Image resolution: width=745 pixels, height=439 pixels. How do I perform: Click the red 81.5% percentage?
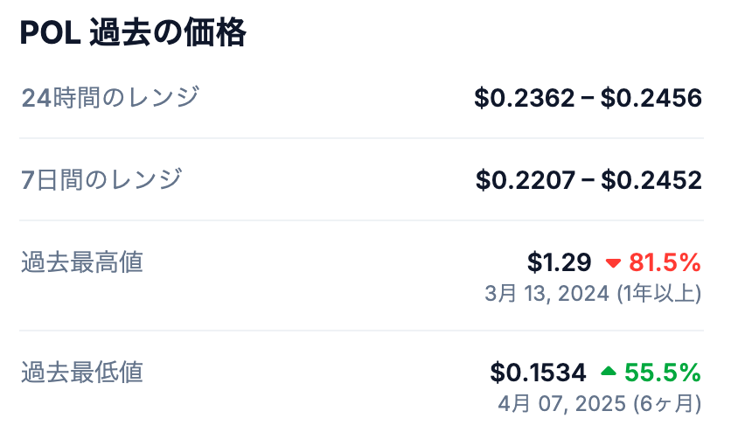click(665, 261)
